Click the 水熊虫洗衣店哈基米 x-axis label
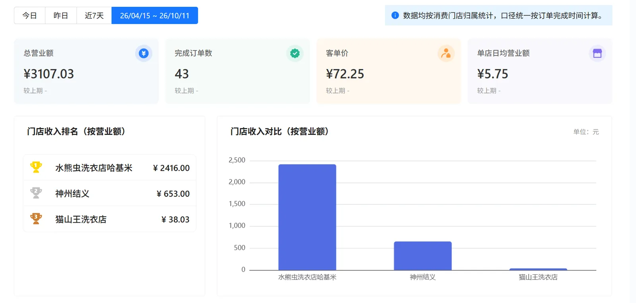636x303 pixels. [307, 277]
